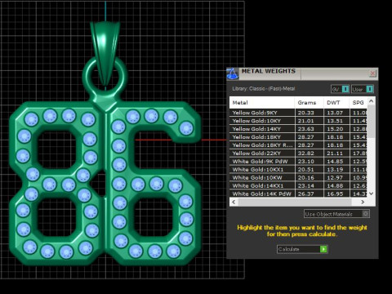Toggle Use Object Materials option

click(336, 214)
